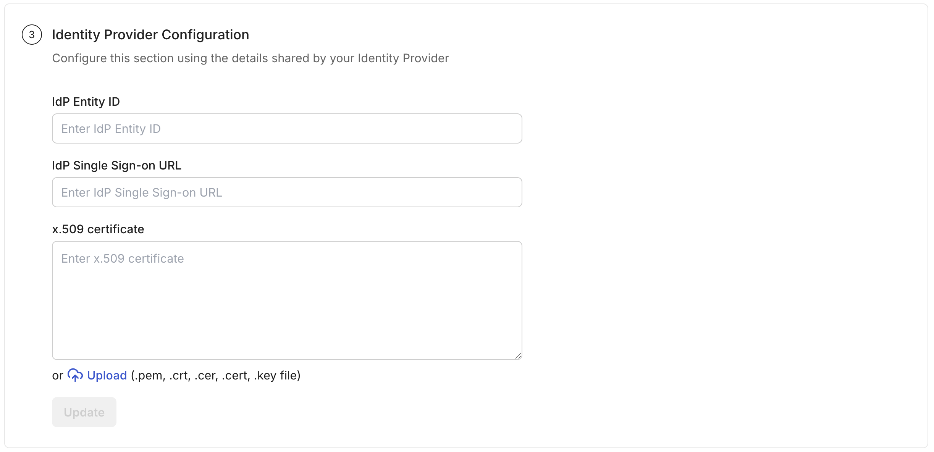Click the supported file extensions text

(215, 375)
